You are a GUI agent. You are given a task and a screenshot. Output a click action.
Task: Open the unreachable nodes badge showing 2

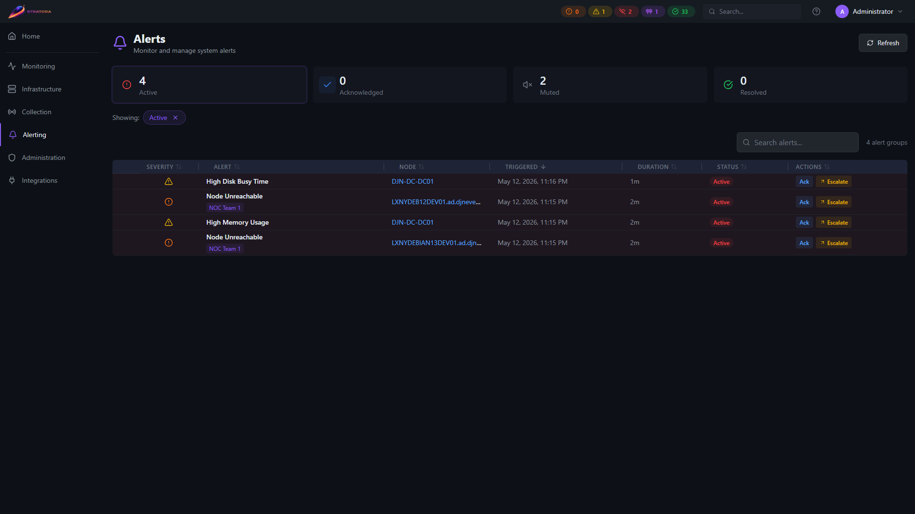click(626, 11)
